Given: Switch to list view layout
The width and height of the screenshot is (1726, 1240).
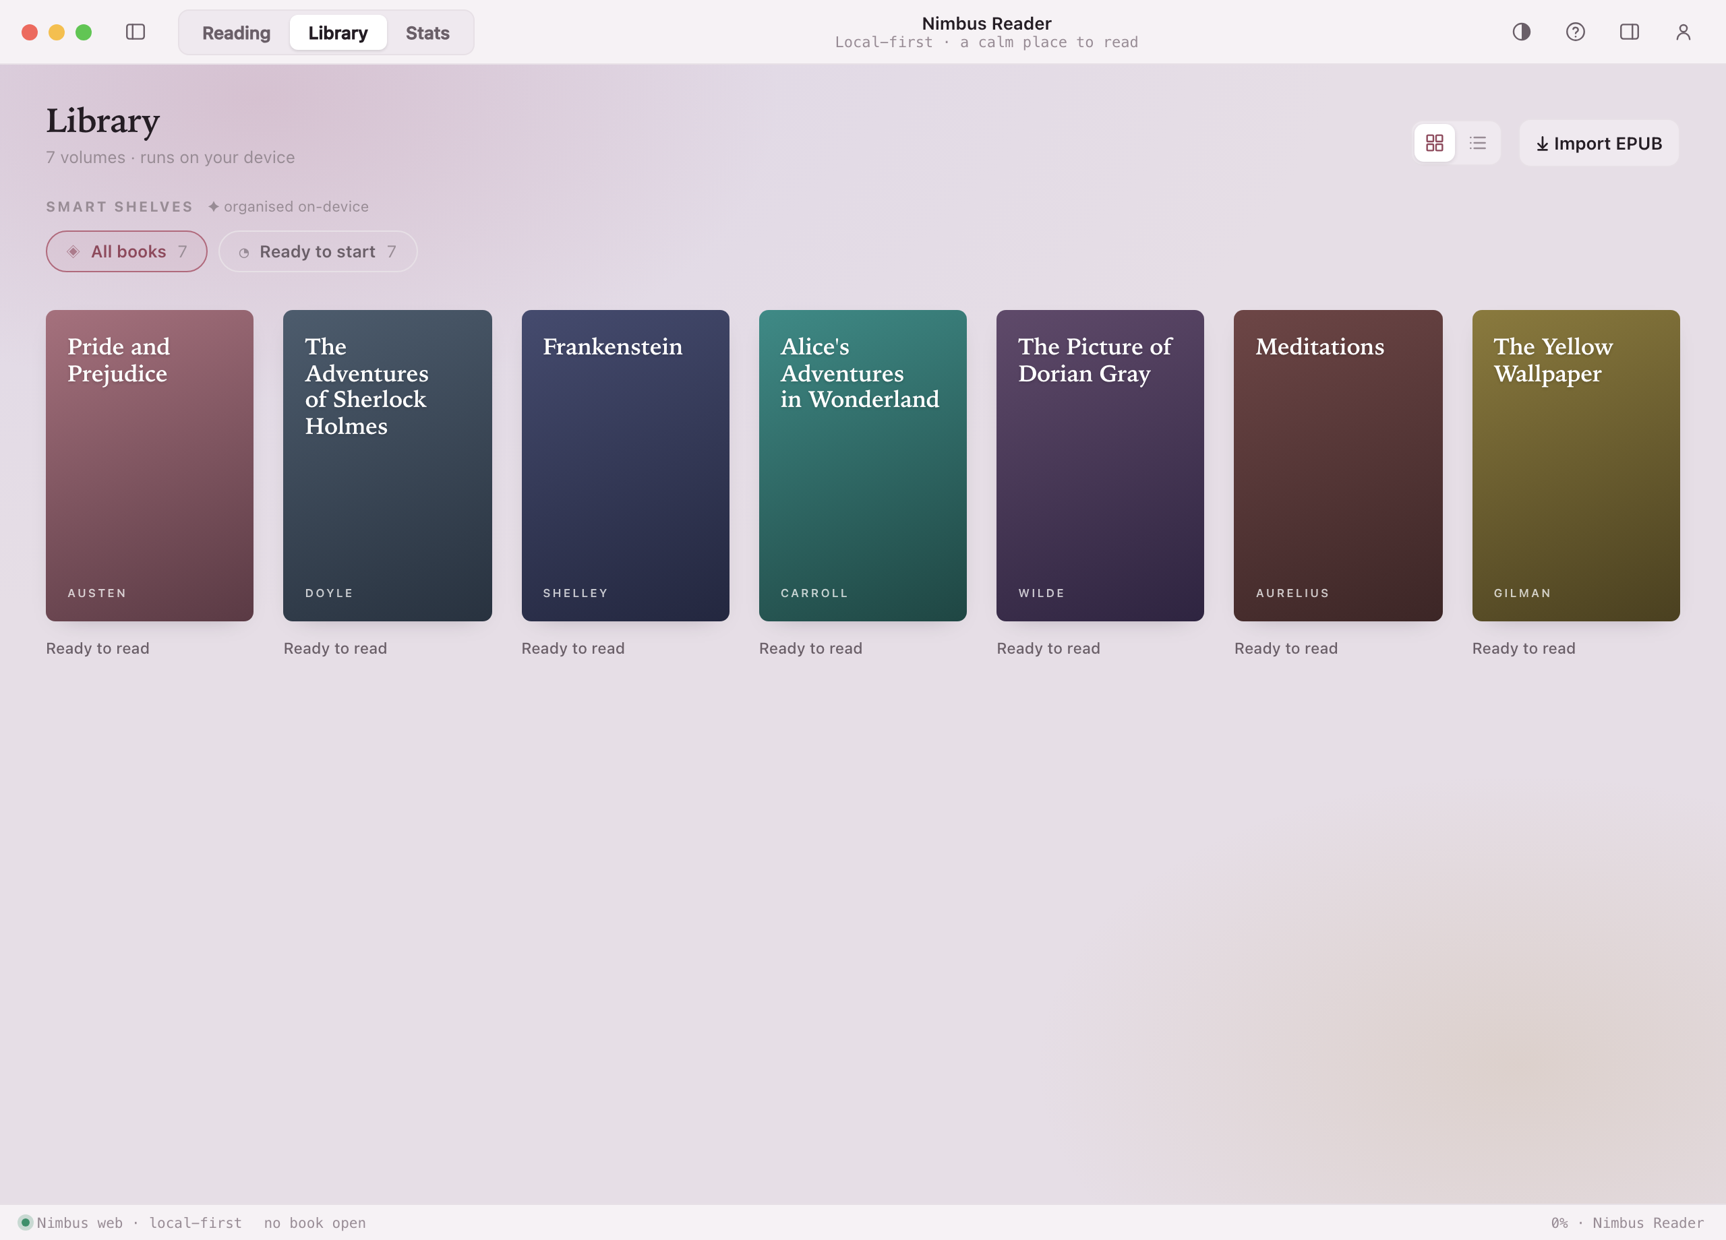Looking at the screenshot, I should 1478,143.
